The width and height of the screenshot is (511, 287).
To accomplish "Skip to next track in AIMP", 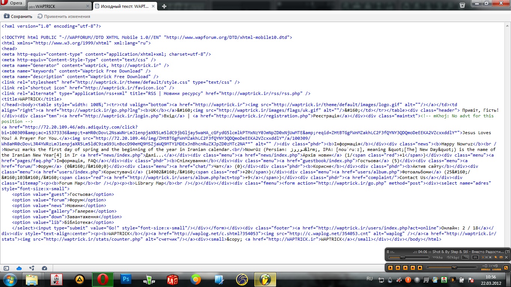I will point(413,268).
